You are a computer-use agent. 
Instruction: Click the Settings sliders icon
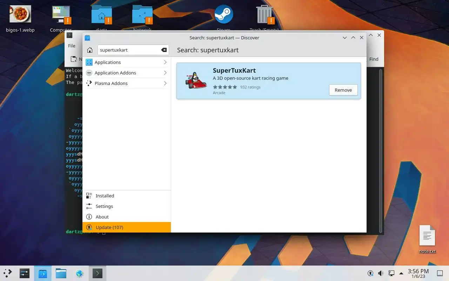pyautogui.click(x=89, y=206)
